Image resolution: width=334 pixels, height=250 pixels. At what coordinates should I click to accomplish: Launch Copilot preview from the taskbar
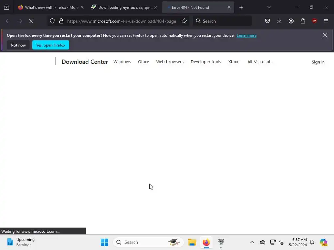323,242
